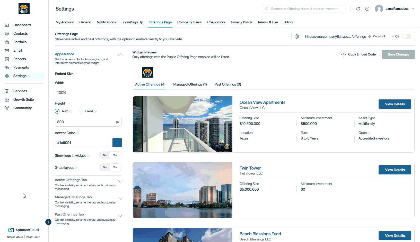Click the Growth Suite chart icon
The width and height of the screenshot is (420, 242).
pyautogui.click(x=7, y=100)
